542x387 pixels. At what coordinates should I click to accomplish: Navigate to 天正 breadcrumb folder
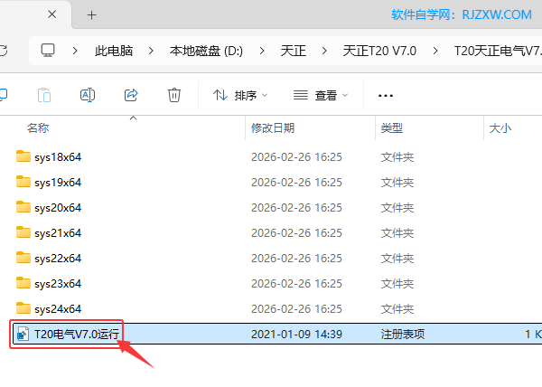click(293, 51)
